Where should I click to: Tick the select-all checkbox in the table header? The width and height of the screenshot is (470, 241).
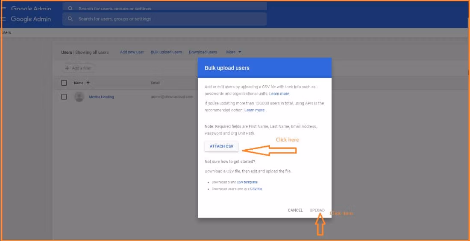[x=64, y=83]
